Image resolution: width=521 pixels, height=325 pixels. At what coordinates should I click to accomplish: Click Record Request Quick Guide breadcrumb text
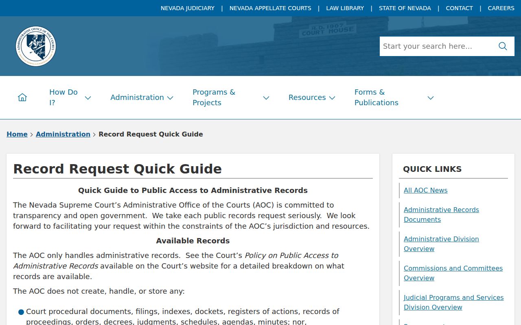(x=151, y=134)
